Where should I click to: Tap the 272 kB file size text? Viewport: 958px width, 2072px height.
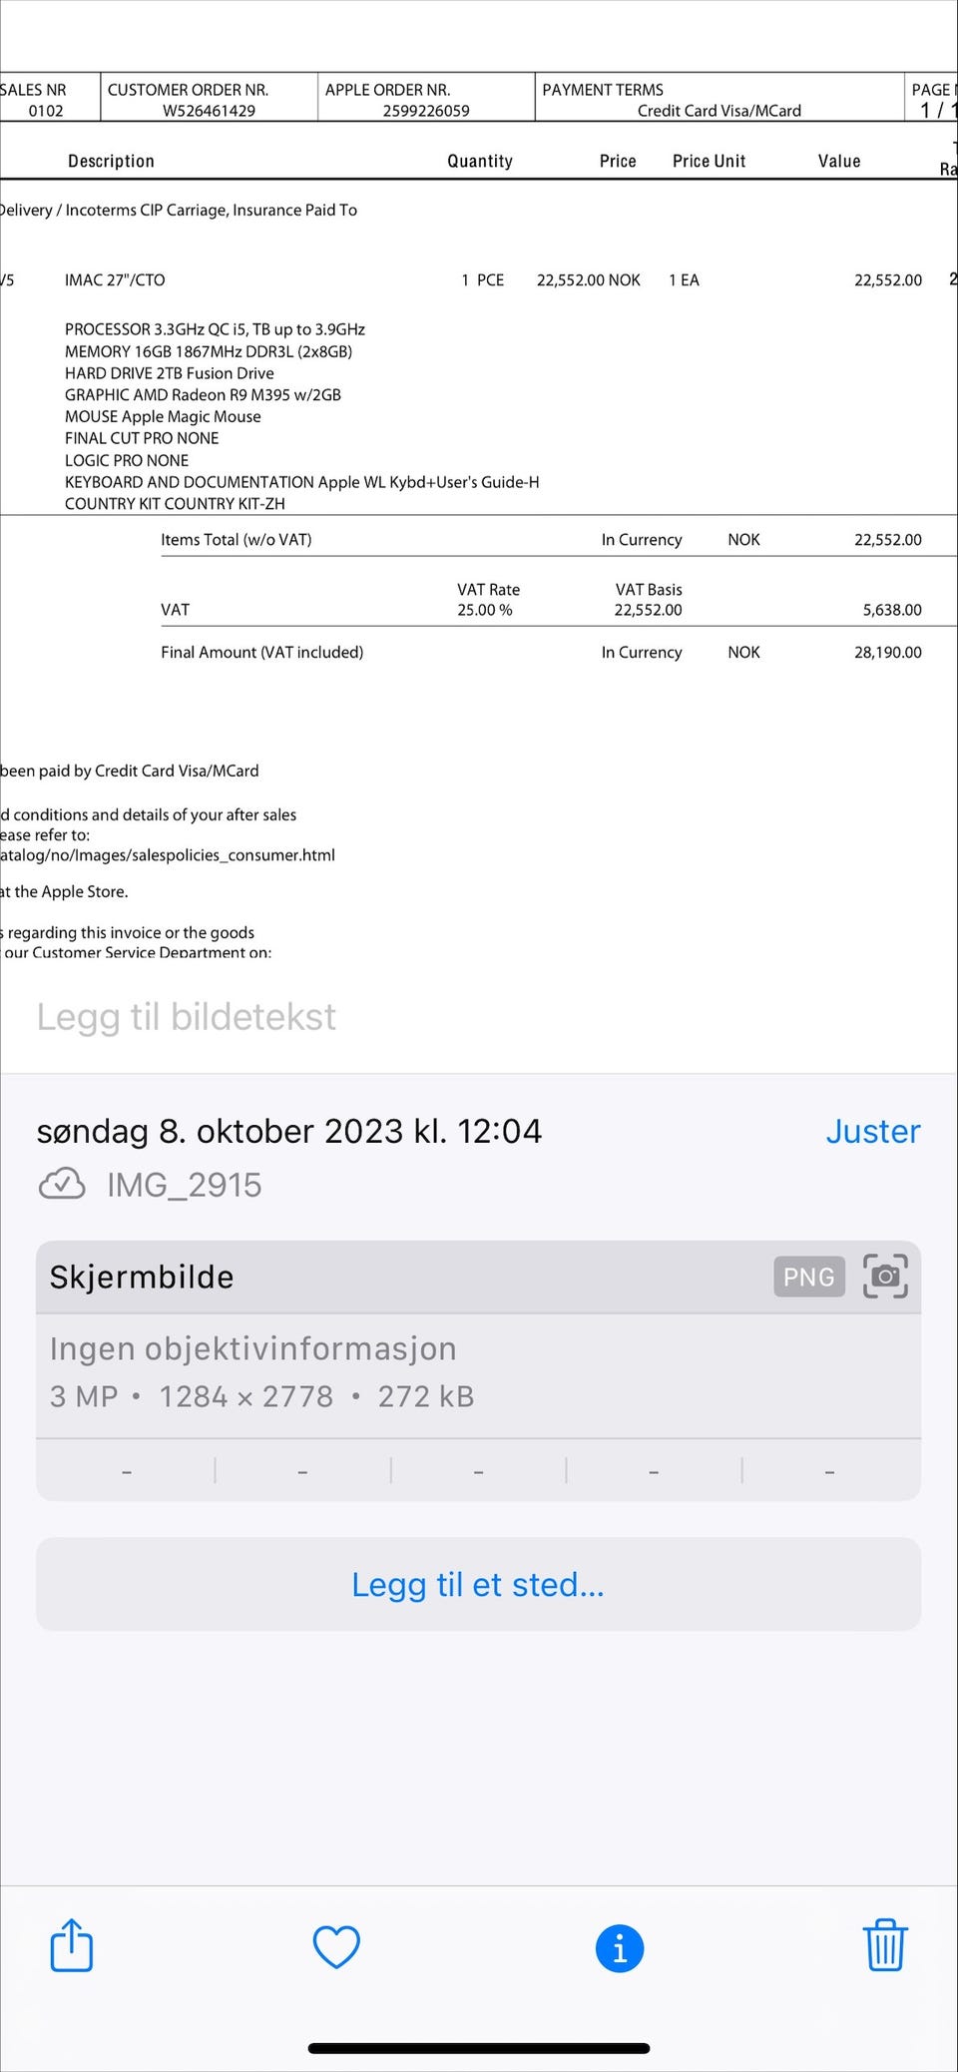pyautogui.click(x=426, y=1396)
